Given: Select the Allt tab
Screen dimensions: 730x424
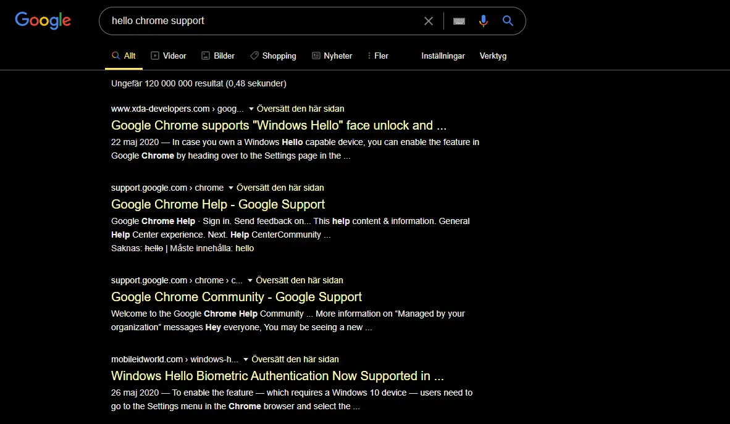Looking at the screenshot, I should pyautogui.click(x=124, y=56).
